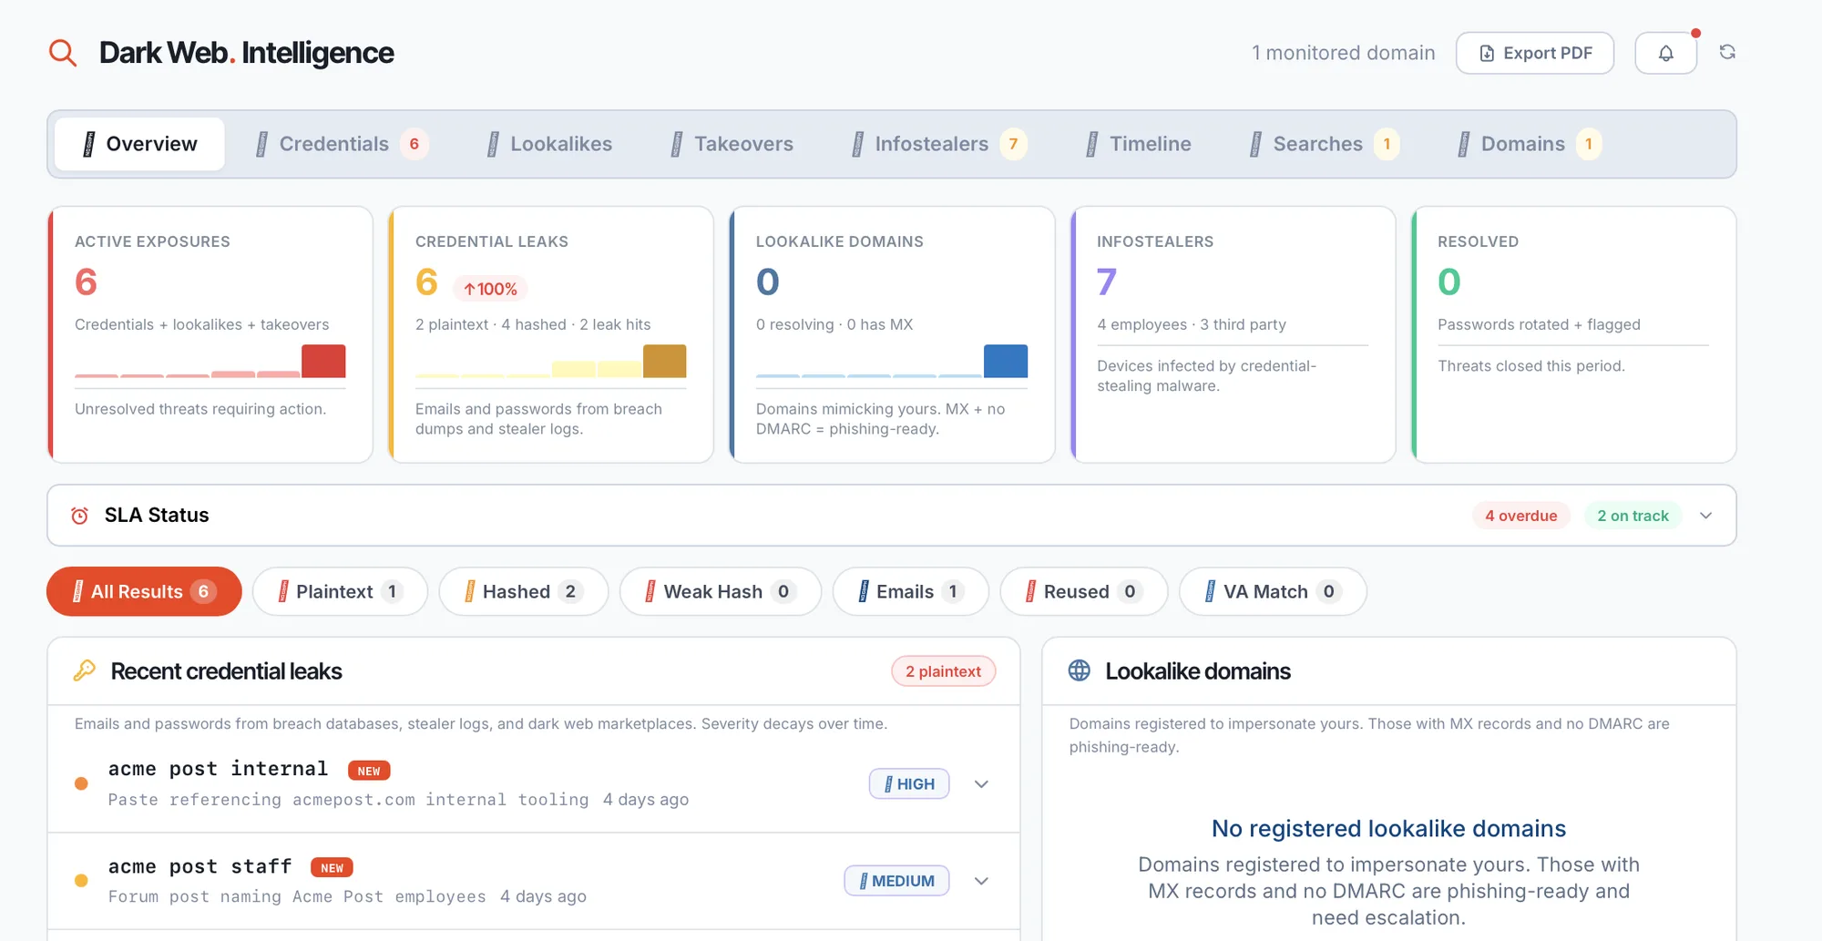The image size is (1822, 941).
Task: Click the 100% increase badge on Credential Leaks
Action: click(x=490, y=289)
